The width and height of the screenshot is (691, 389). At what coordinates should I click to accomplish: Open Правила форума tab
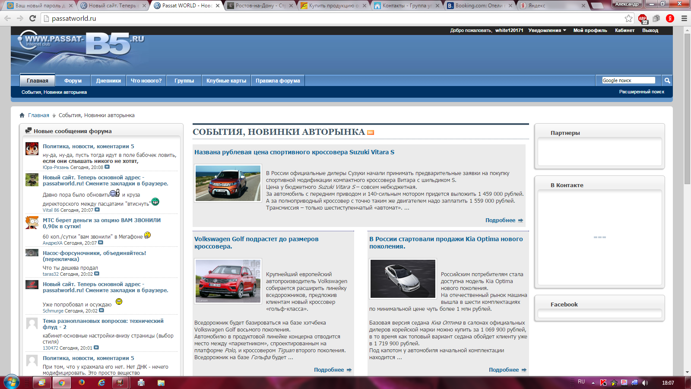tap(278, 80)
